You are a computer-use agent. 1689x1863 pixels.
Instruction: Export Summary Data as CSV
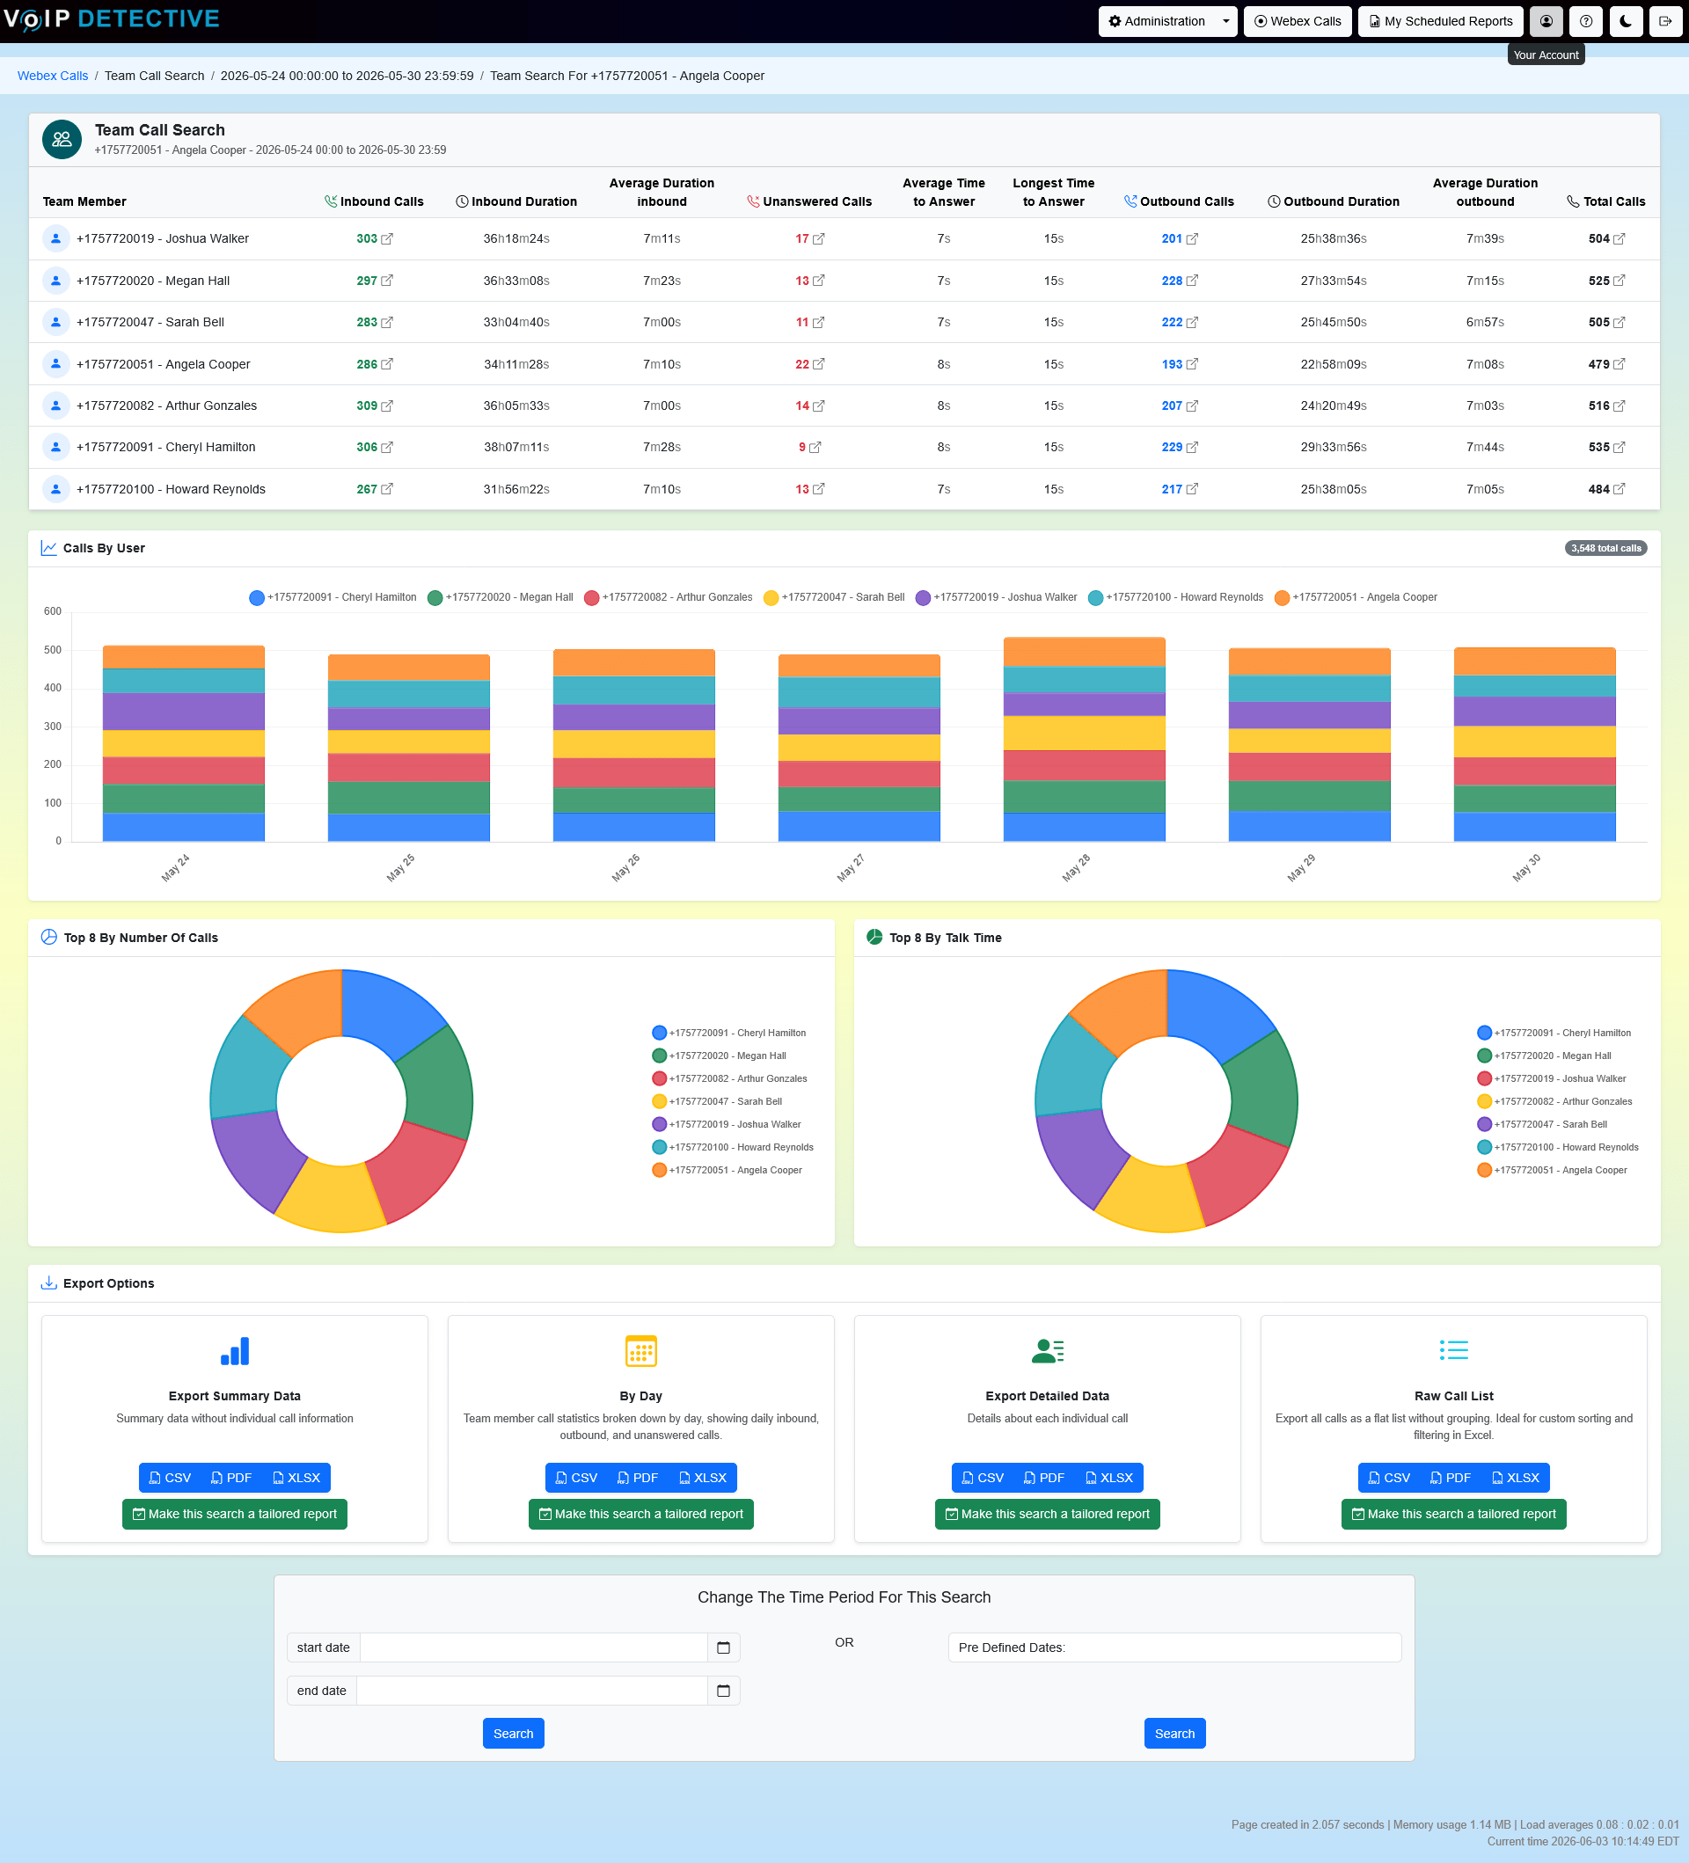point(170,1478)
